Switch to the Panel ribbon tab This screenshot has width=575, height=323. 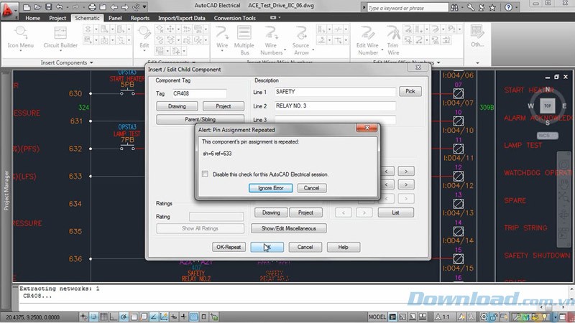click(x=115, y=18)
